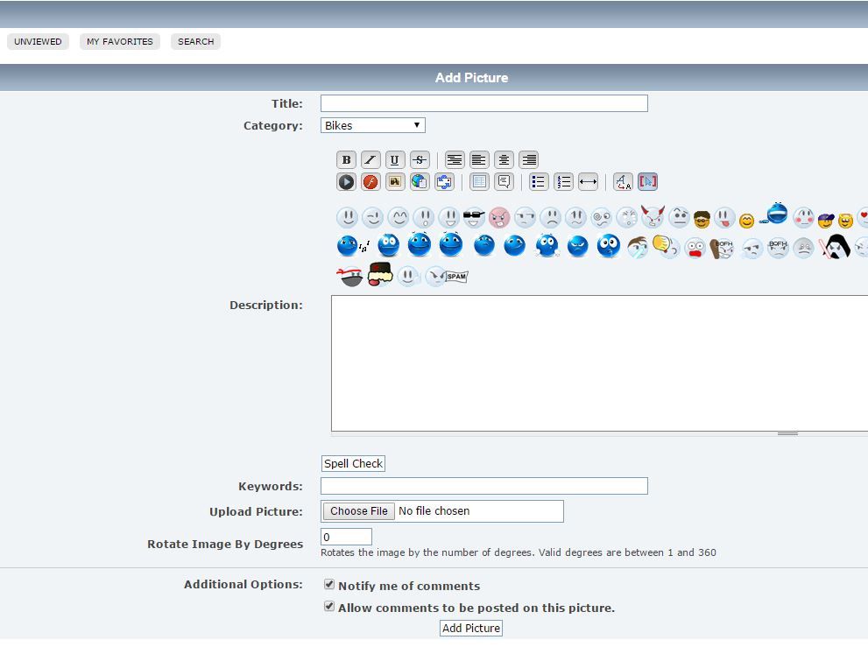Insert the ninja headband smiley
868x647 pixels.
click(349, 276)
